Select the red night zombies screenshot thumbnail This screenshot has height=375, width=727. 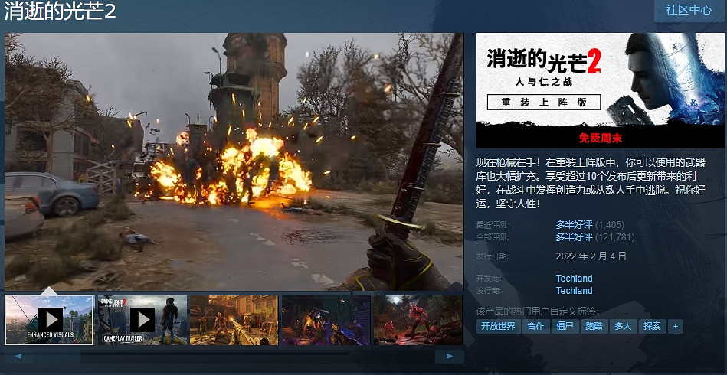click(418, 320)
